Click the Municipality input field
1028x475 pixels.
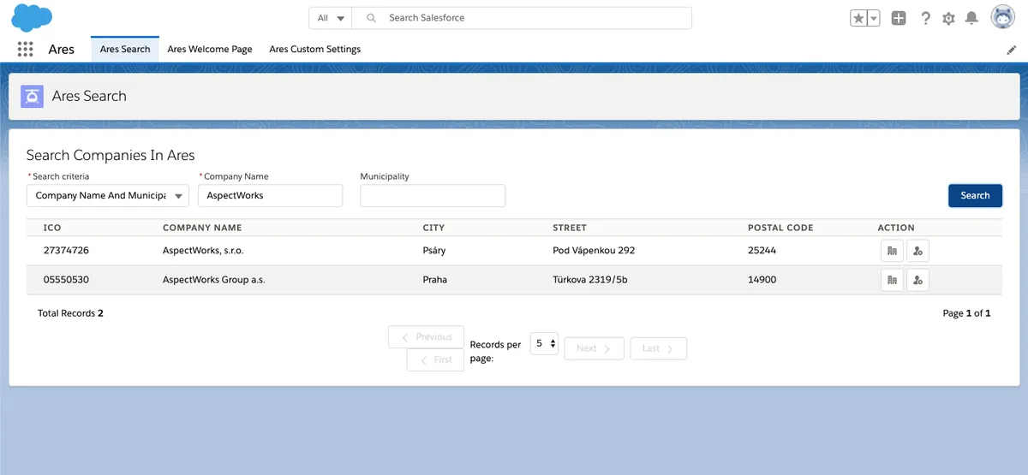tap(433, 196)
